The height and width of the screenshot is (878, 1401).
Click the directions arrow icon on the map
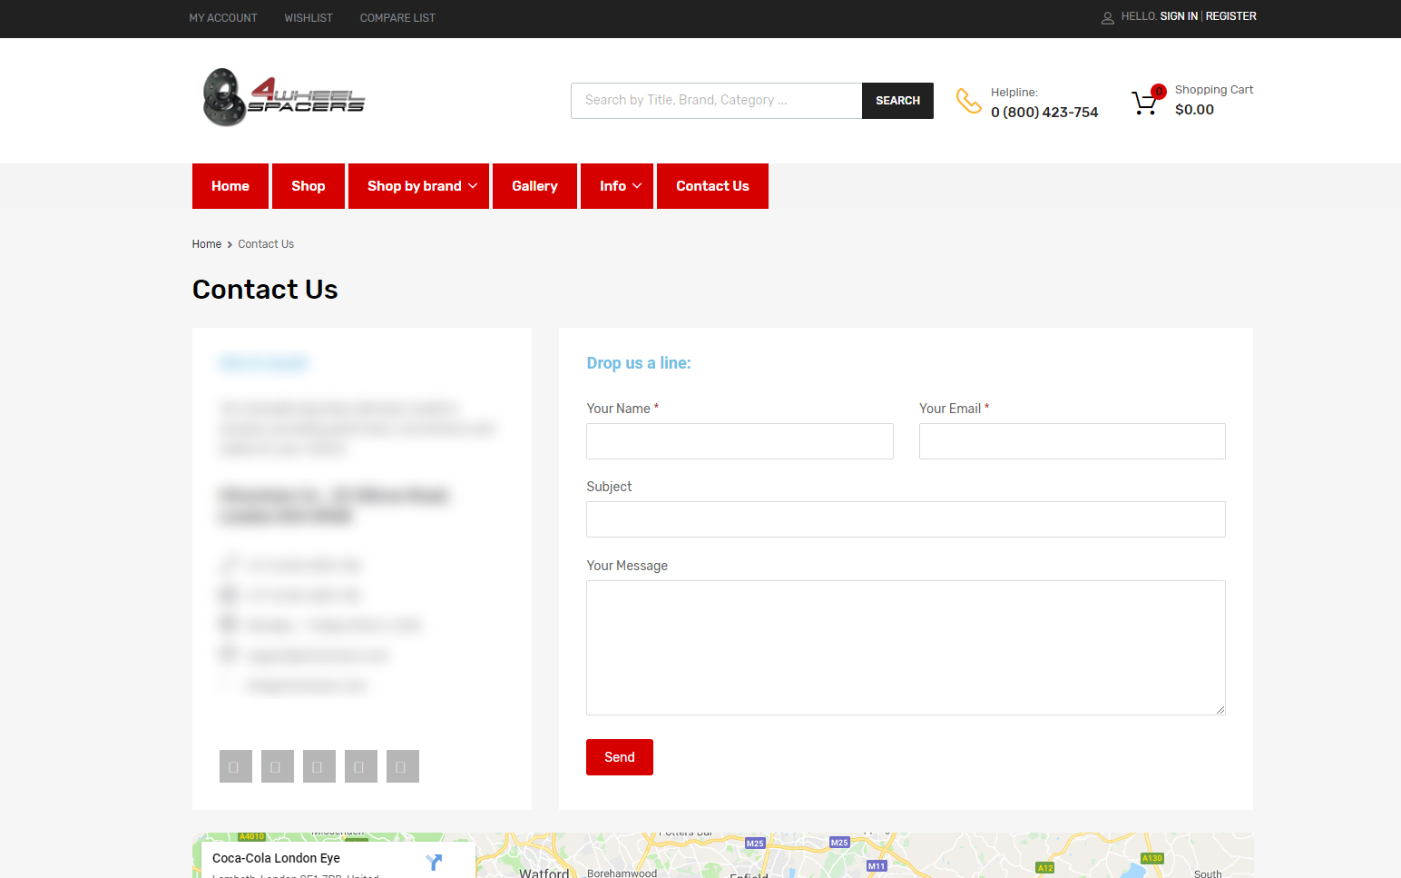click(x=434, y=862)
